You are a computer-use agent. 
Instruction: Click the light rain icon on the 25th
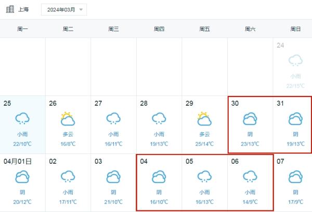pyautogui.click(x=22, y=120)
